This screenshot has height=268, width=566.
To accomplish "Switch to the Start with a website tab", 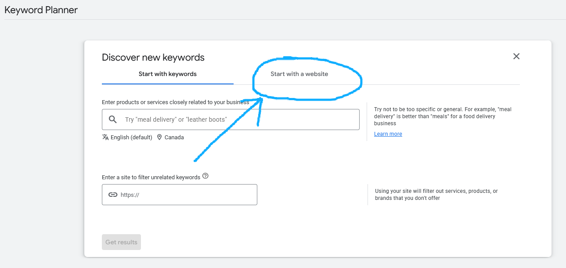I will [x=299, y=74].
